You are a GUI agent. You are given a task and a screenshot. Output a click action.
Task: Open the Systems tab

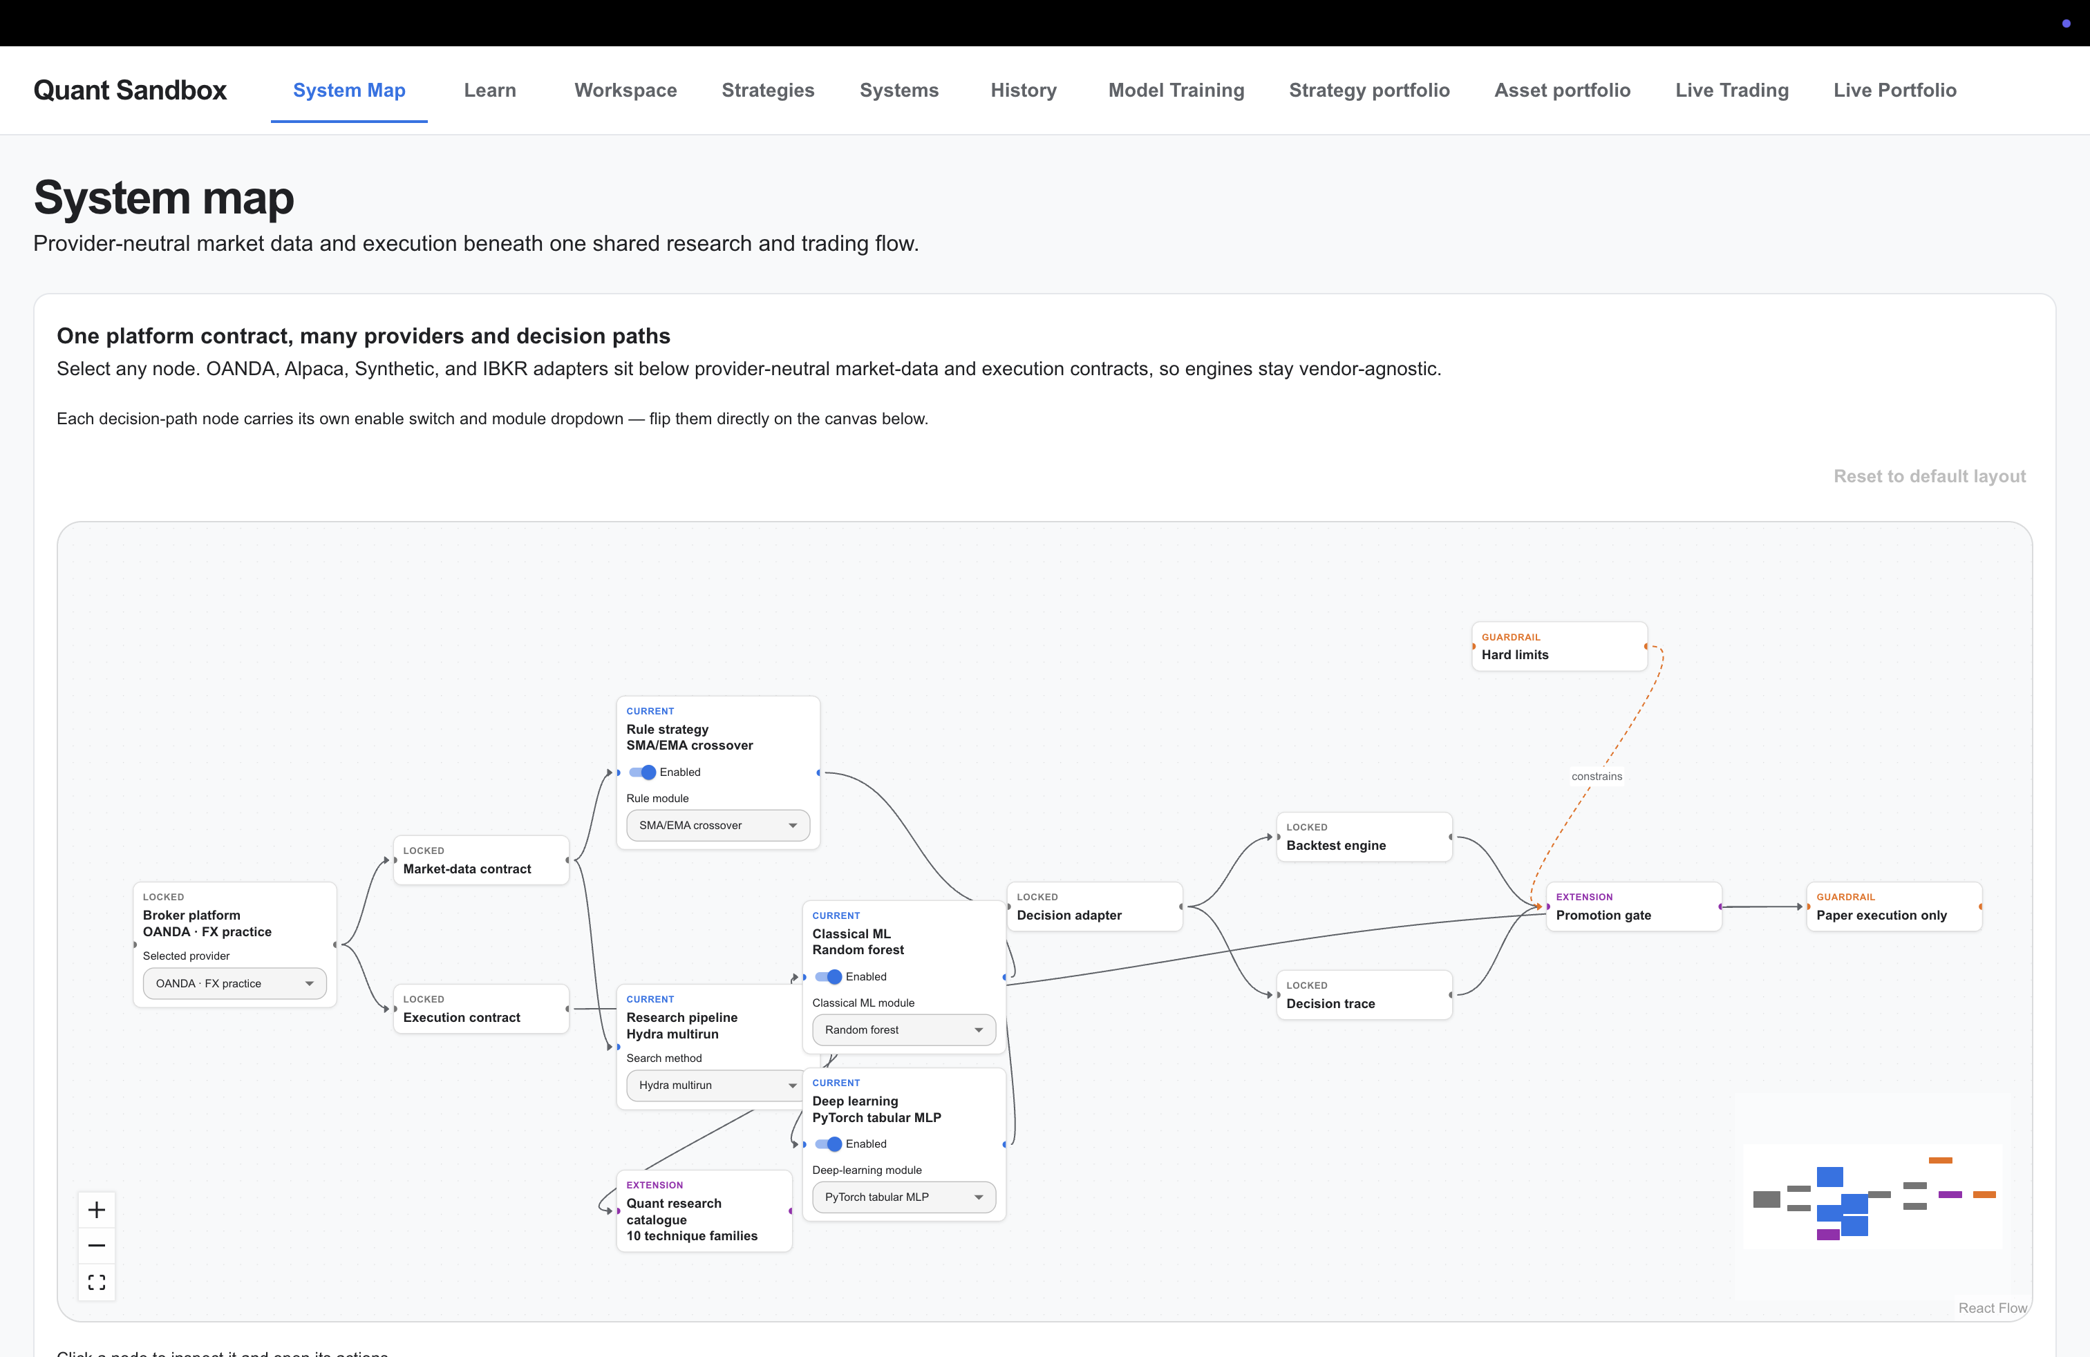pos(898,91)
